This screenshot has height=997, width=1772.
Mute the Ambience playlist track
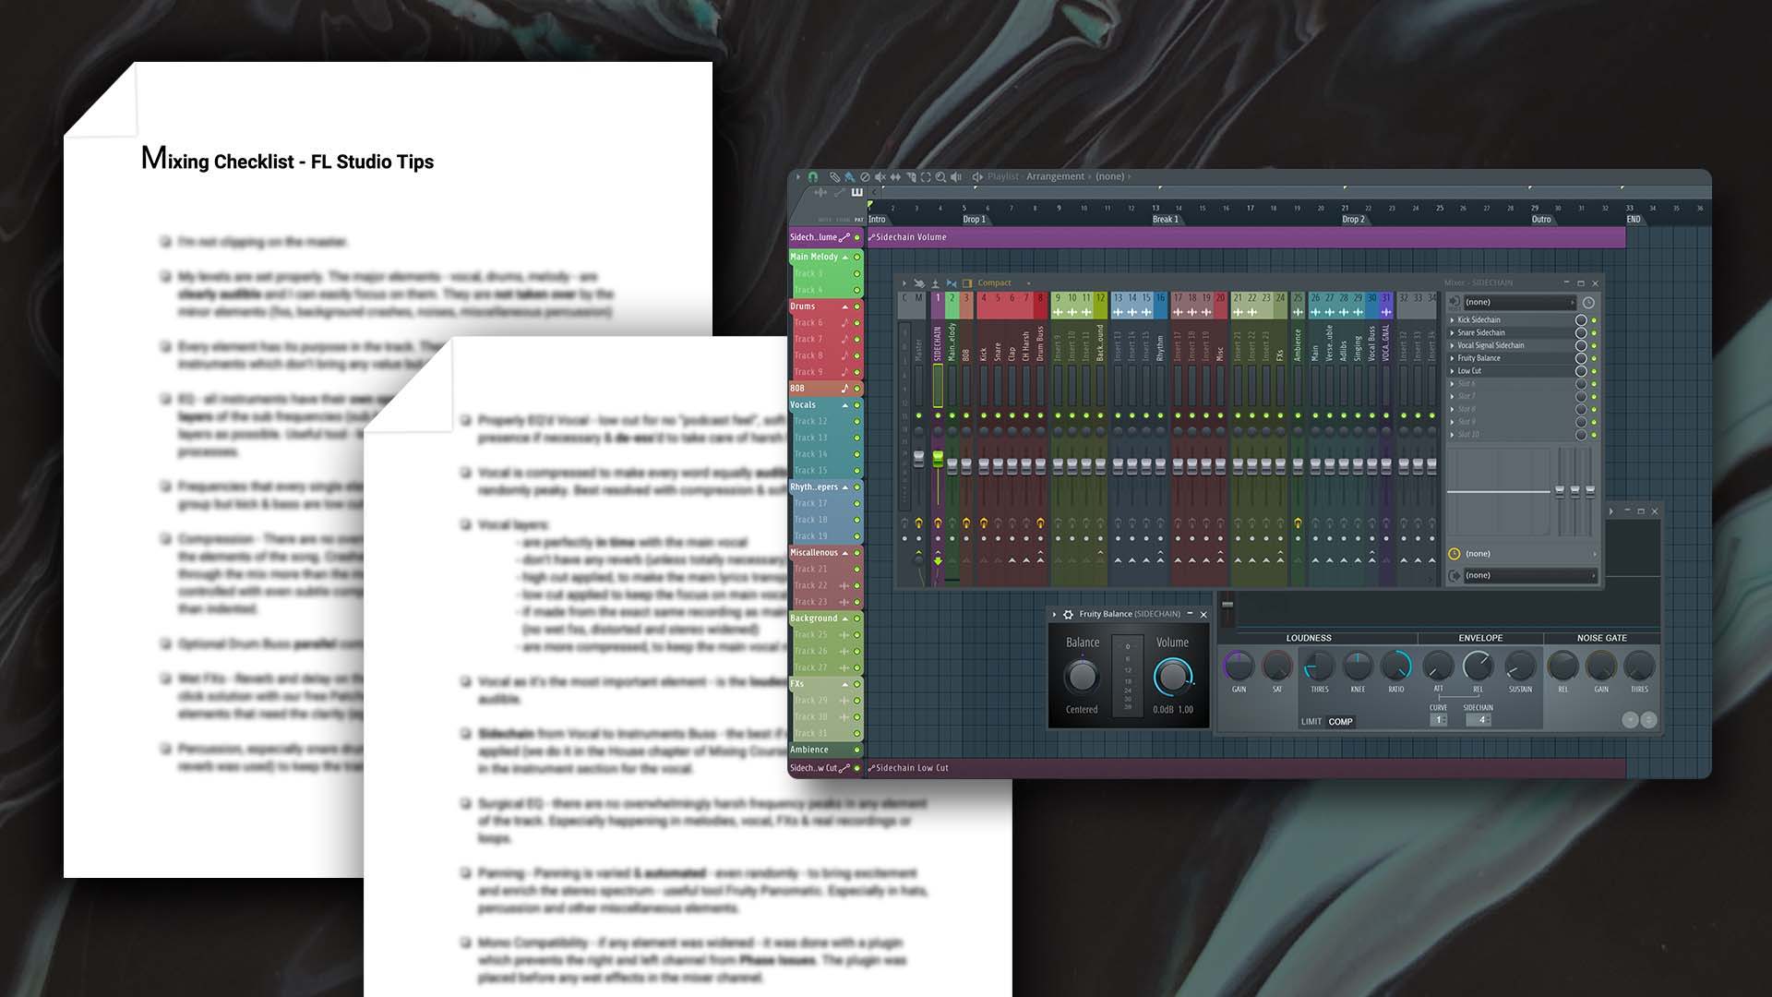point(856,750)
